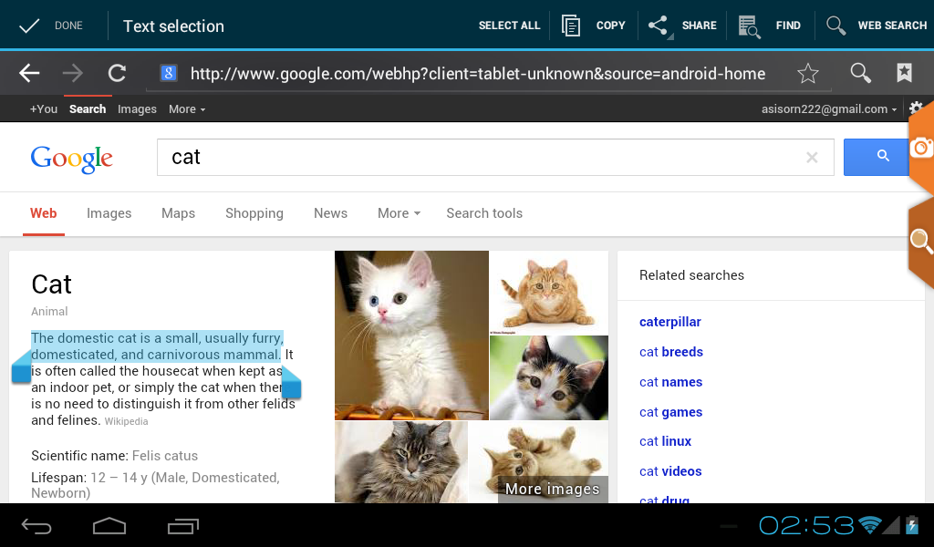
Task: Switch to the News results tab
Action: (330, 213)
